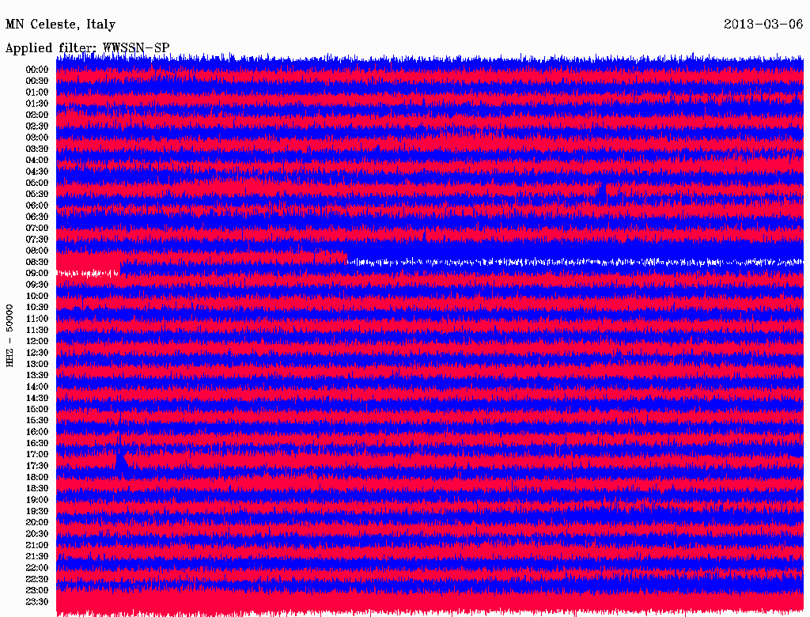Select the 21:30 time label
810x617 pixels.
[x=37, y=556]
